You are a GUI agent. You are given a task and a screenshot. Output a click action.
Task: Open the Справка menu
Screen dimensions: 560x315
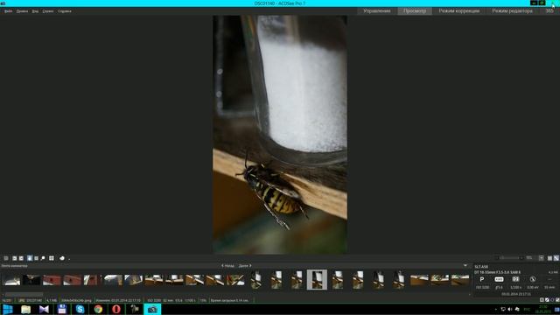[x=65, y=11]
